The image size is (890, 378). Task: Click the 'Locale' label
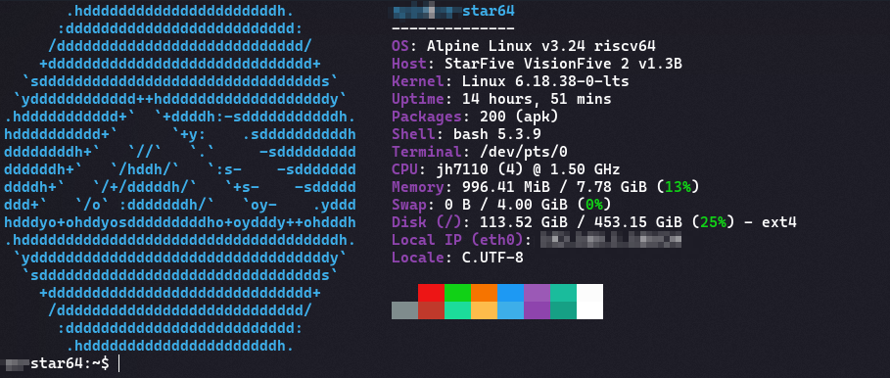[418, 258]
